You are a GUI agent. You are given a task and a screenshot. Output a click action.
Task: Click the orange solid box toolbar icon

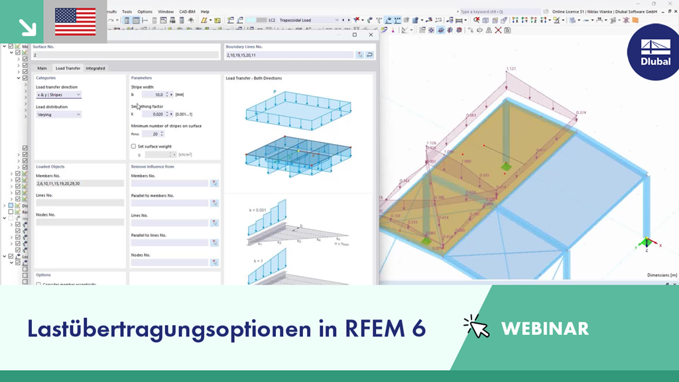point(635,21)
